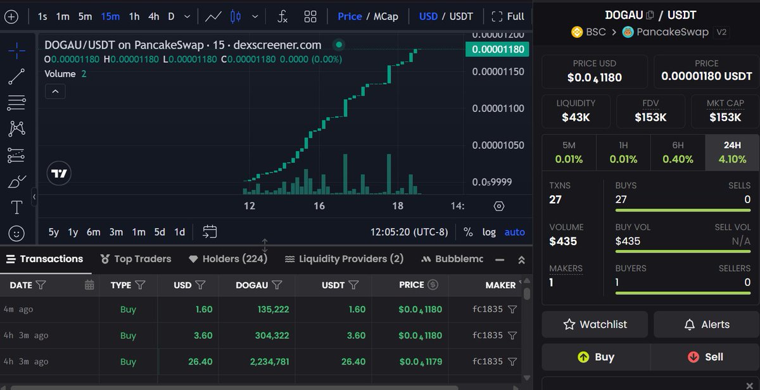Image resolution: width=760 pixels, height=390 pixels.
Task: Click the transactions table vertical scrollbar
Action: (x=527, y=295)
